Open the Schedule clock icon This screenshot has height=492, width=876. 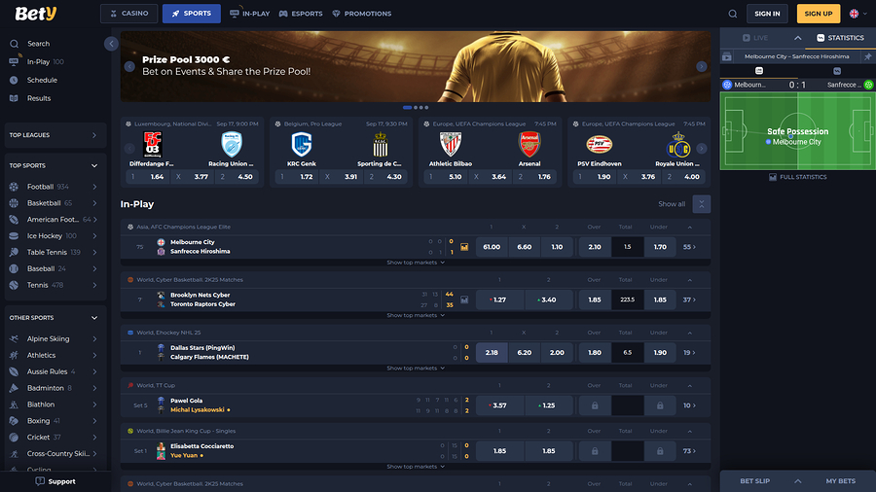tap(14, 81)
